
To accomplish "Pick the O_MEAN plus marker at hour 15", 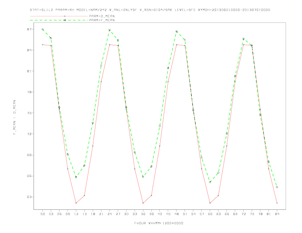I will tap(84, 196).
